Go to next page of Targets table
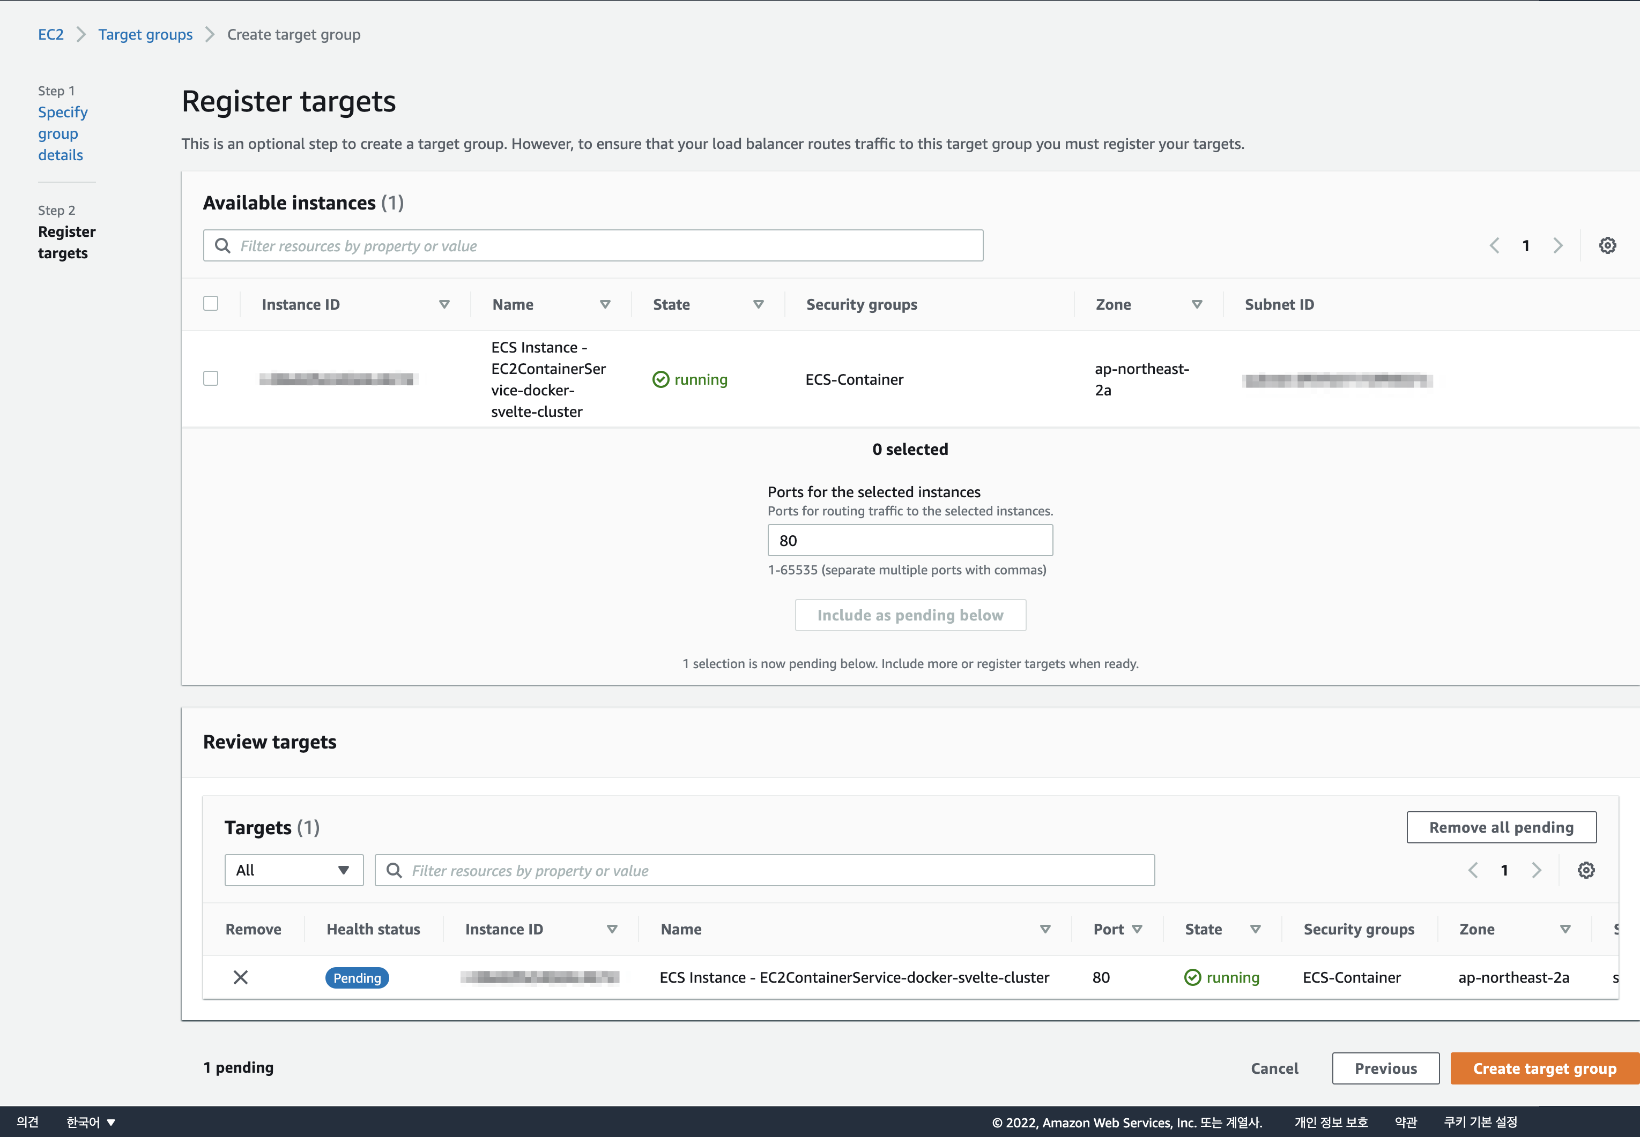This screenshot has width=1640, height=1137. click(1537, 870)
